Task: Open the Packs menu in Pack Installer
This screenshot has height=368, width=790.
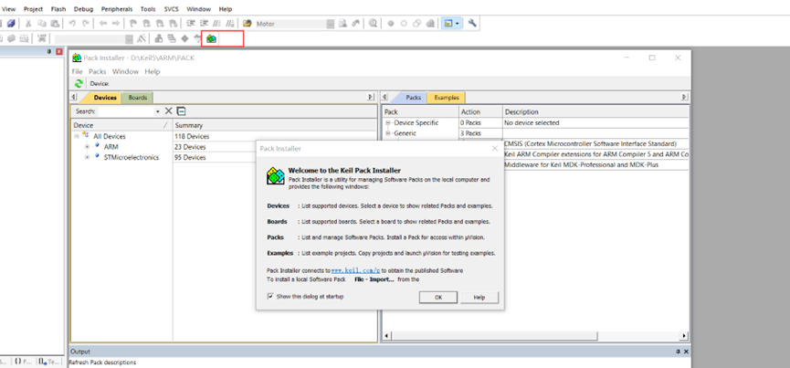Action: (97, 71)
